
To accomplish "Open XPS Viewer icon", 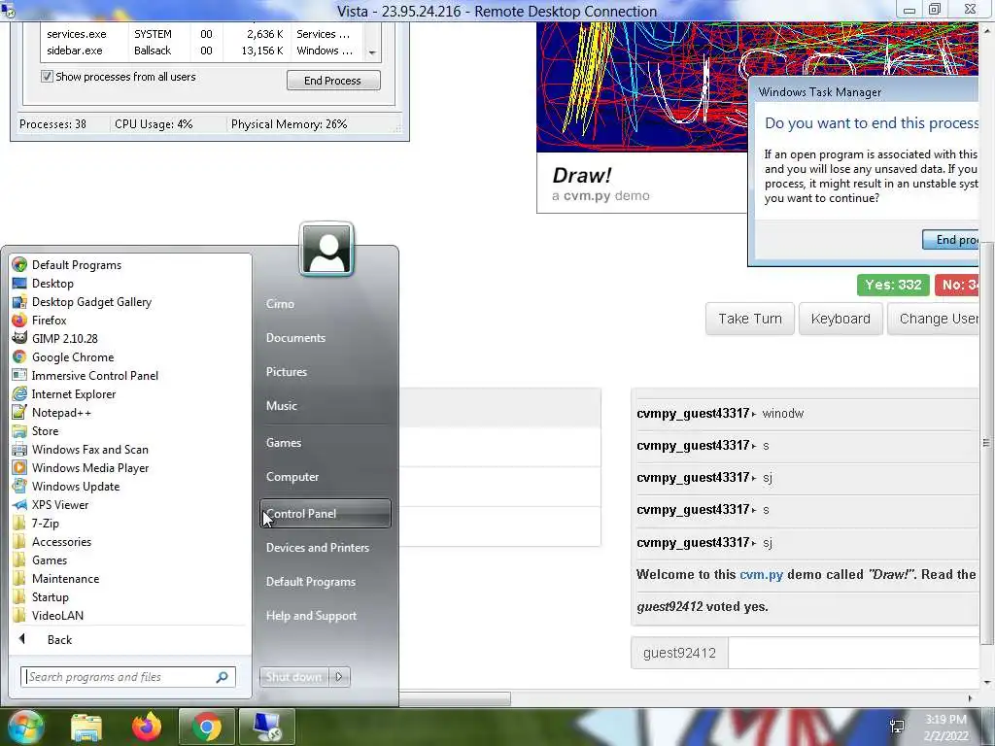I will 19,504.
